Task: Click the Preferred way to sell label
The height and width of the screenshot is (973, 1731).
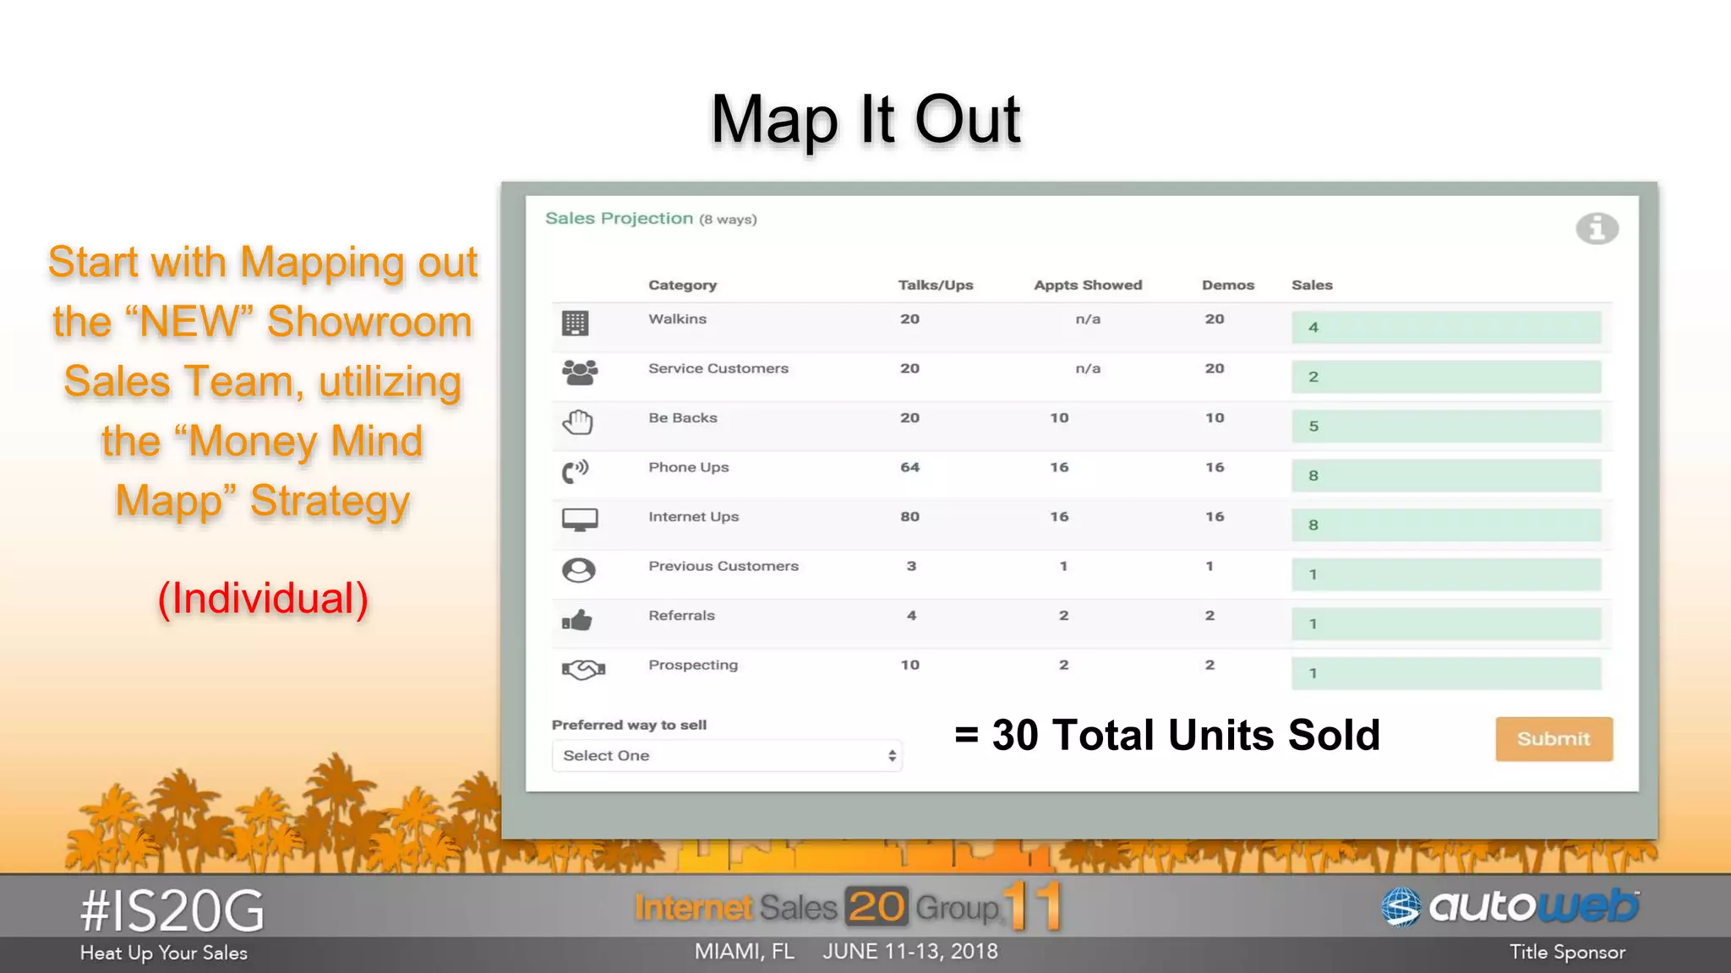Action: tap(629, 725)
